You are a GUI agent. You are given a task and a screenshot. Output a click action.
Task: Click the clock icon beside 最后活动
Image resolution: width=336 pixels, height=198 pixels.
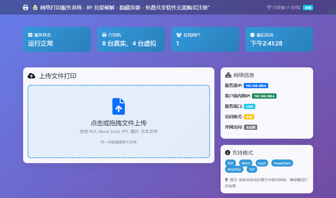click(x=252, y=35)
